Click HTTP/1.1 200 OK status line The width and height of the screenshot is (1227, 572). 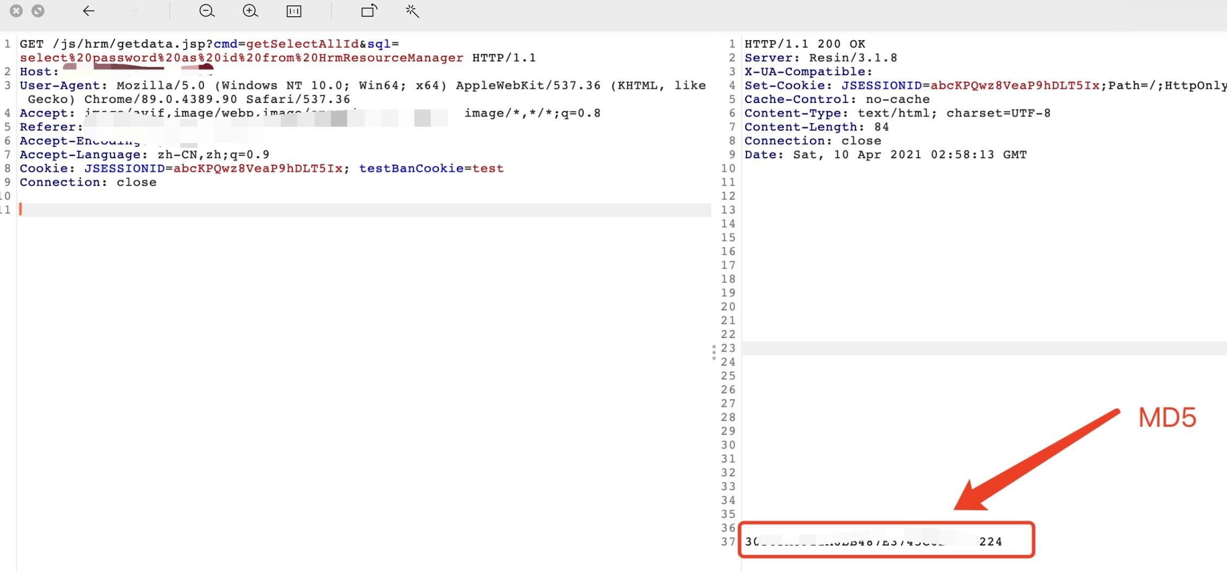coord(804,44)
